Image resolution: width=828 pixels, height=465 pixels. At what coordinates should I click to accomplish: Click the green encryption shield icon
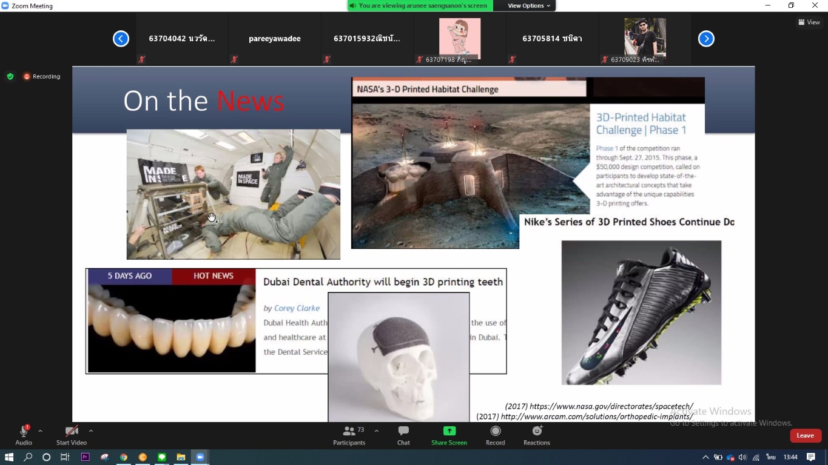(x=10, y=76)
